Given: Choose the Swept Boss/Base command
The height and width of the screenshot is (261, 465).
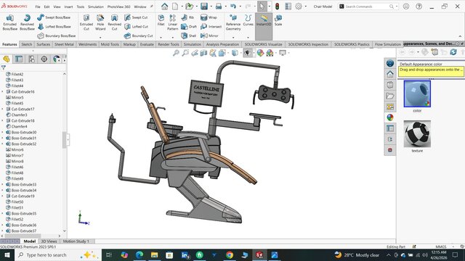Looking at the screenshot, I should click(54, 17).
